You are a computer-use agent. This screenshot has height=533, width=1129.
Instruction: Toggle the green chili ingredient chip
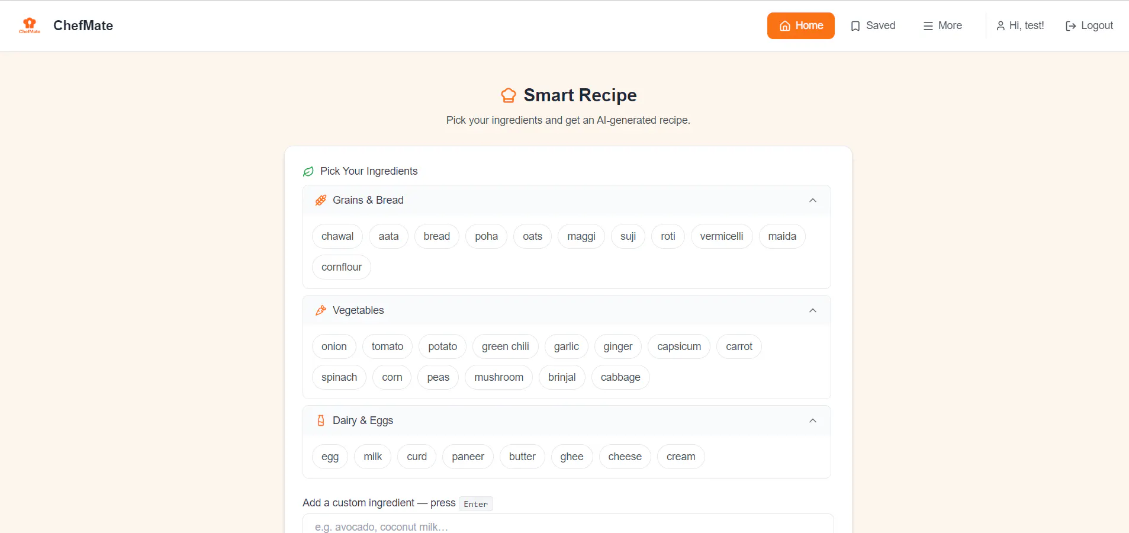(x=506, y=346)
